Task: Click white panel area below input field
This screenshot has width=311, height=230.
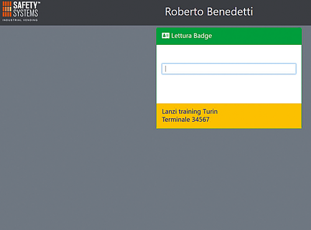Action: 229,89
